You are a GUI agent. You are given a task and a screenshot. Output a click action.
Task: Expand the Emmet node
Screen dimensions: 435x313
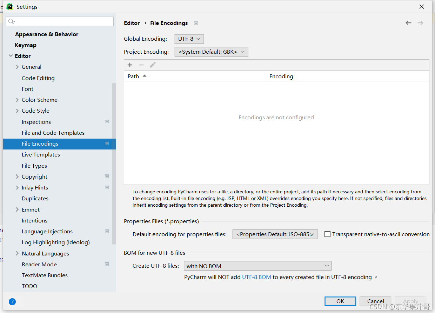click(17, 209)
